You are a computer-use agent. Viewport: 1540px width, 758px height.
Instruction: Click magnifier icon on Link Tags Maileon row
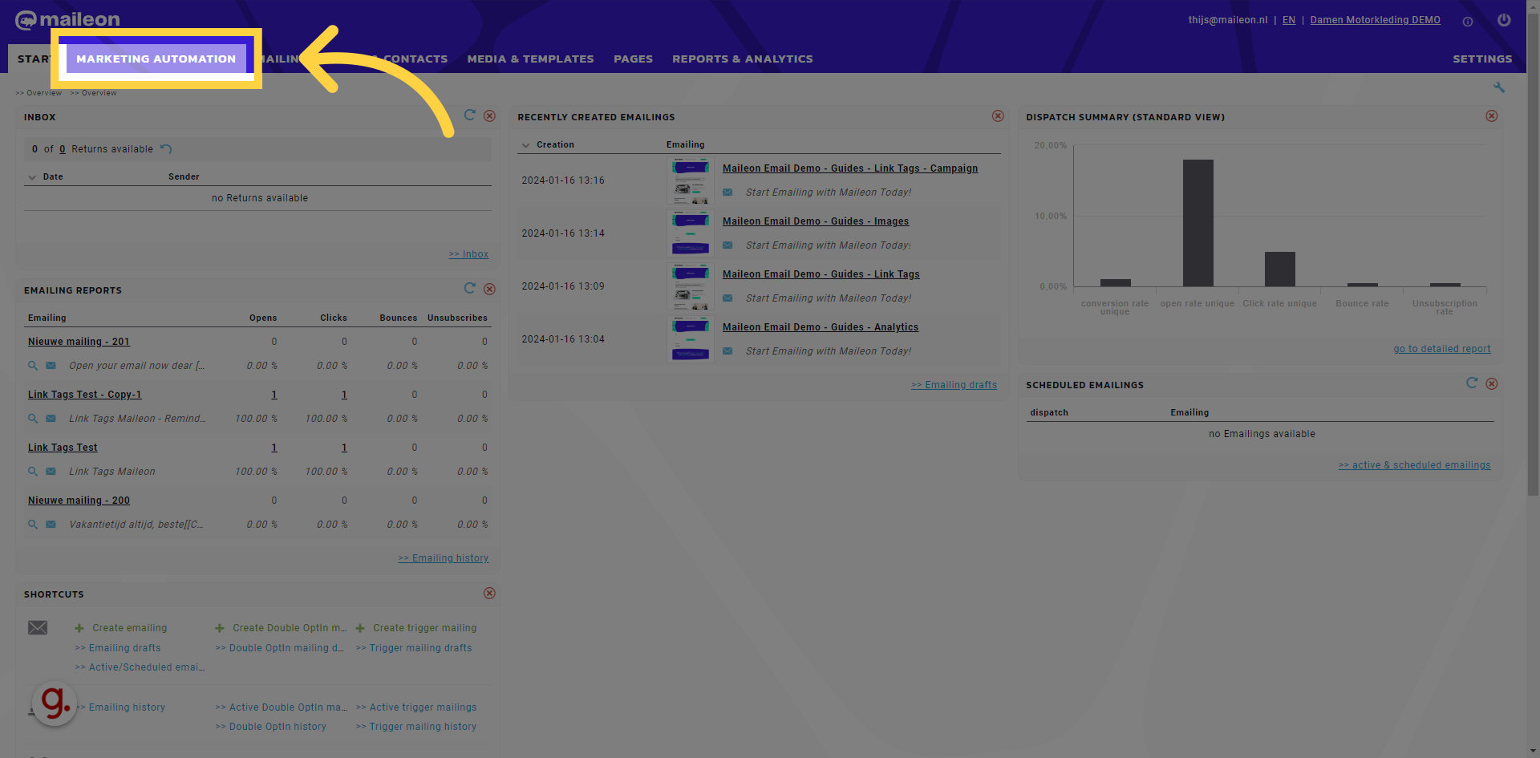(x=33, y=471)
